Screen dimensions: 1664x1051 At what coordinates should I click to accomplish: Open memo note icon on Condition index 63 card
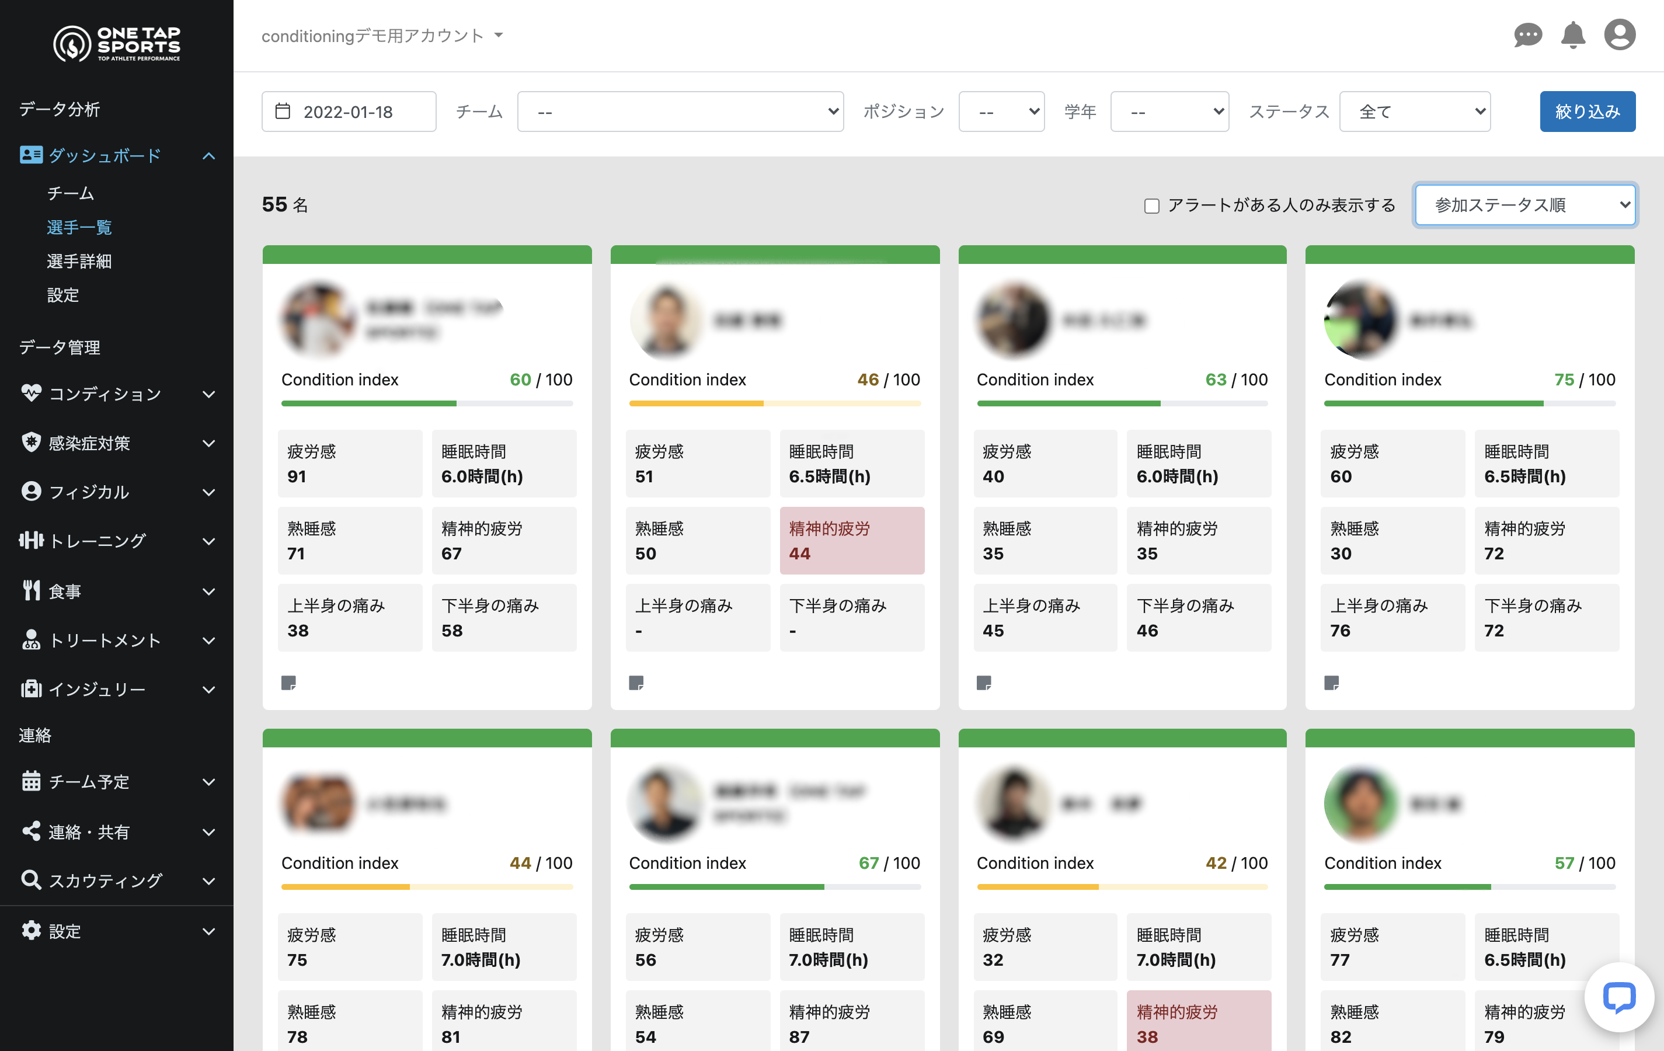tap(984, 683)
